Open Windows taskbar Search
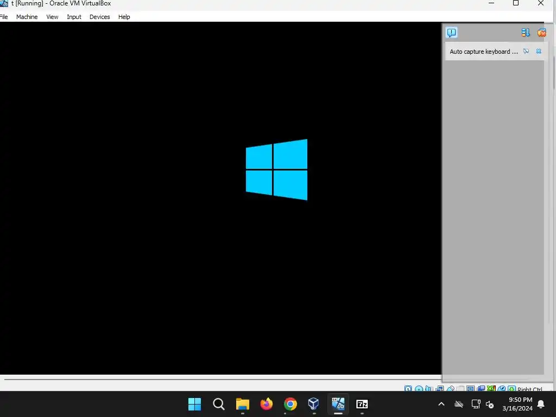Screen dimensions: 556x417 (x=218, y=404)
